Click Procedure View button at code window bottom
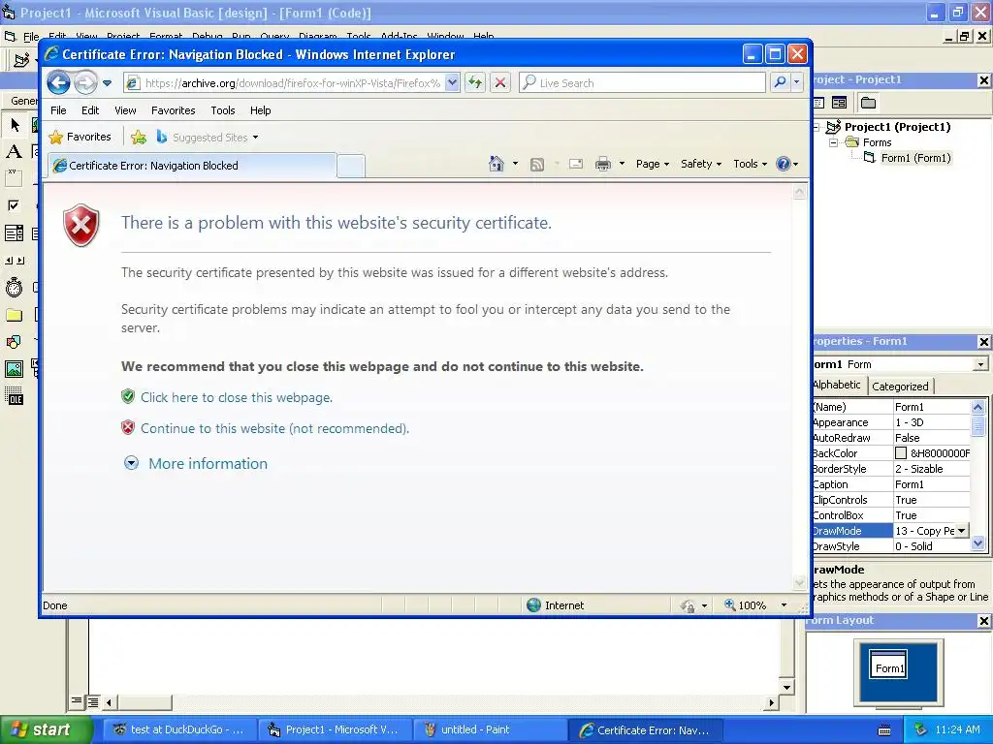This screenshot has height=744, width=993. point(77,701)
